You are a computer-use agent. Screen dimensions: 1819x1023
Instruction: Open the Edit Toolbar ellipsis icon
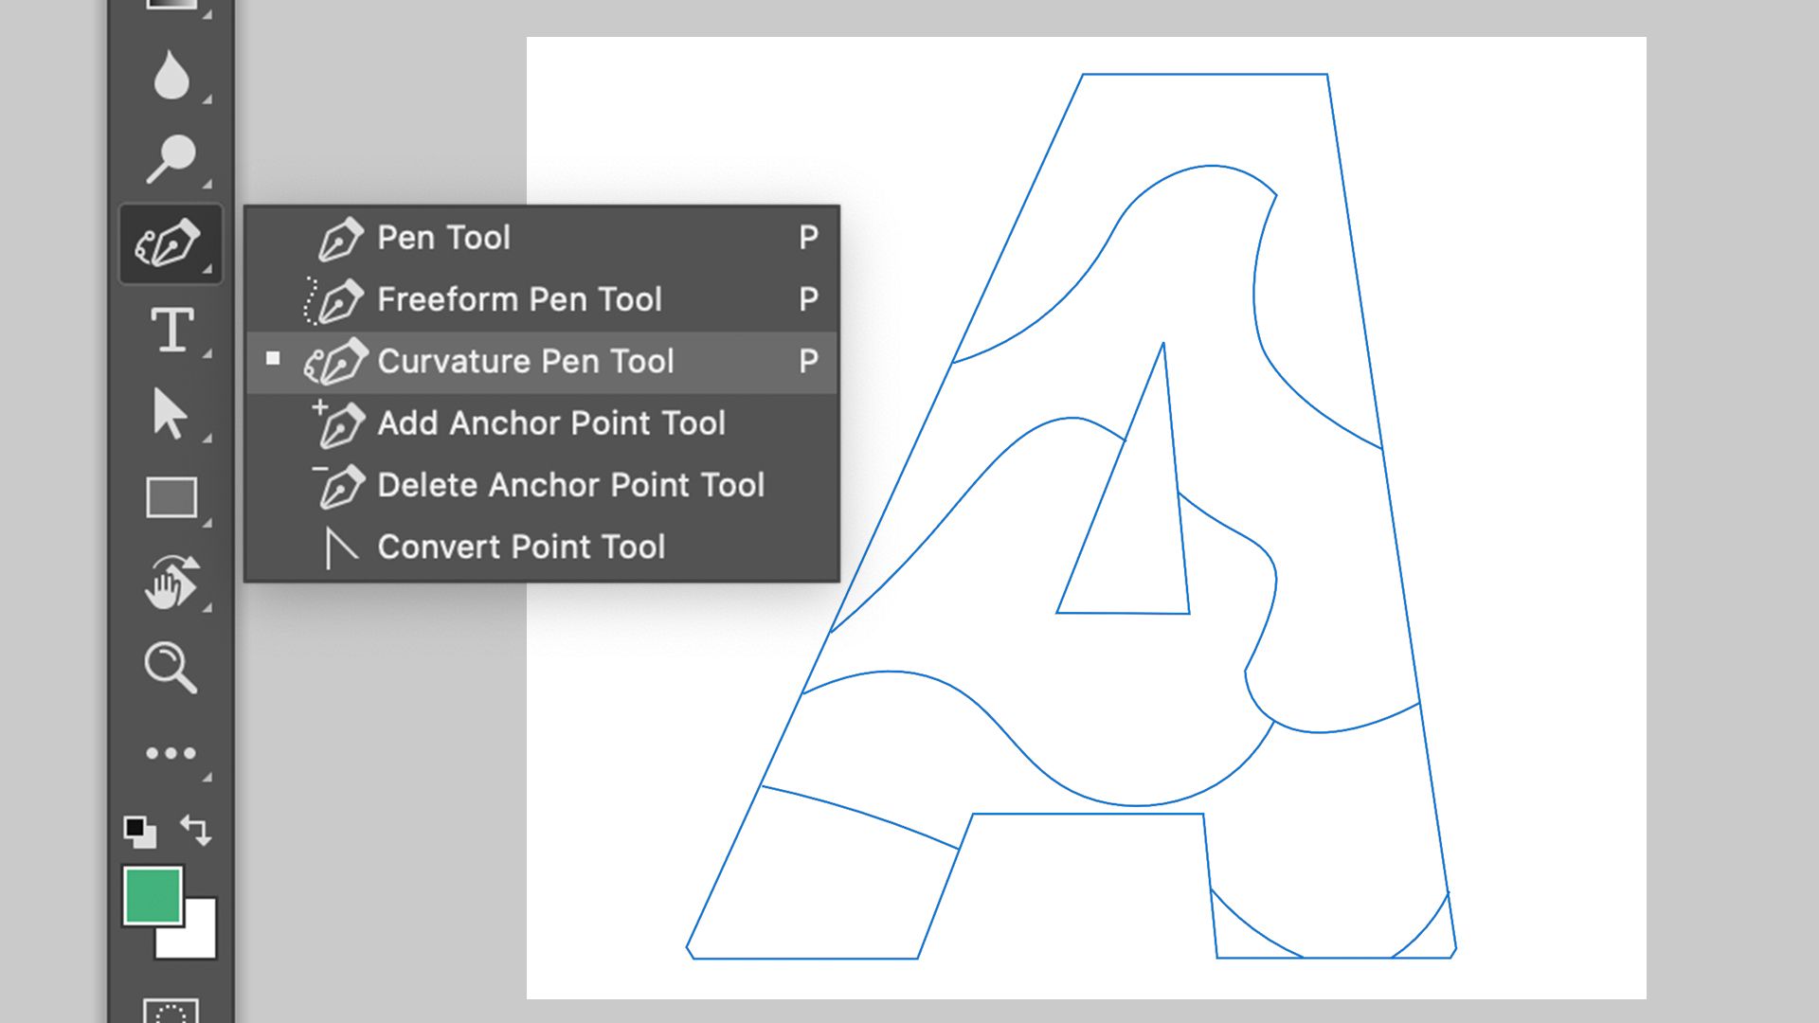tap(171, 751)
